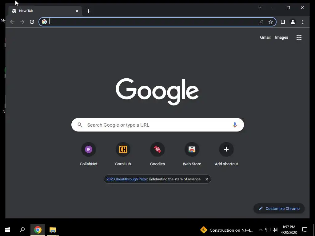The width and height of the screenshot is (315, 236).
Task: Open the Images link
Action: (281, 37)
